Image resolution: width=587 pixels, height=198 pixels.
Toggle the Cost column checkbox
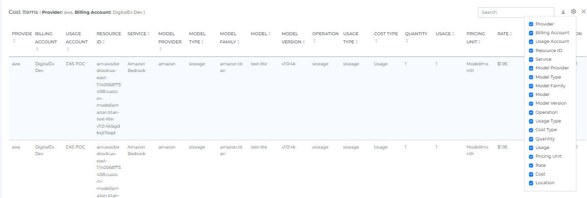[x=531, y=174]
